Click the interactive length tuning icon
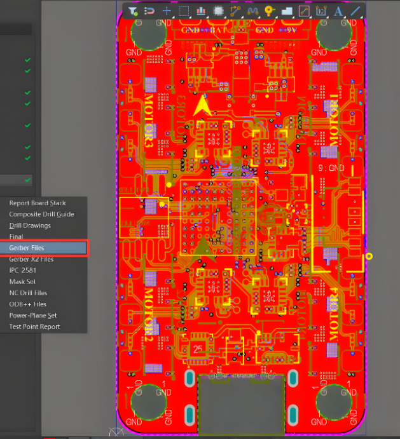This screenshot has width=400, height=439. (x=252, y=11)
